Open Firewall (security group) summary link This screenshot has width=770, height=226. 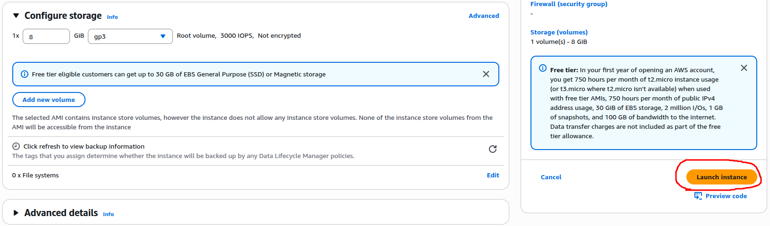click(569, 4)
